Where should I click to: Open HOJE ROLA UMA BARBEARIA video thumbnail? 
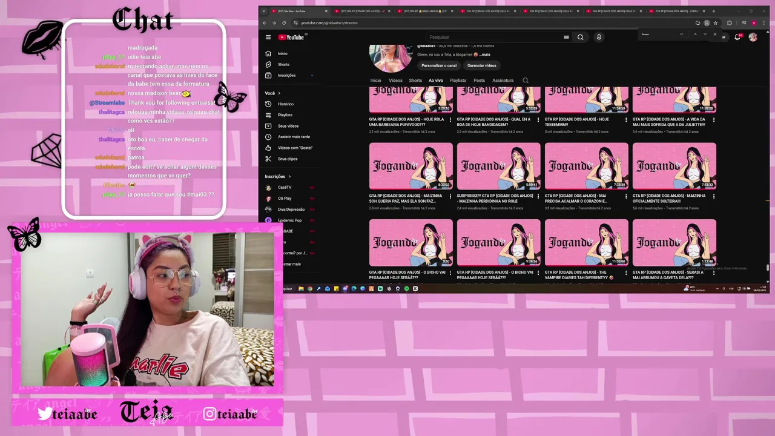tap(411, 99)
